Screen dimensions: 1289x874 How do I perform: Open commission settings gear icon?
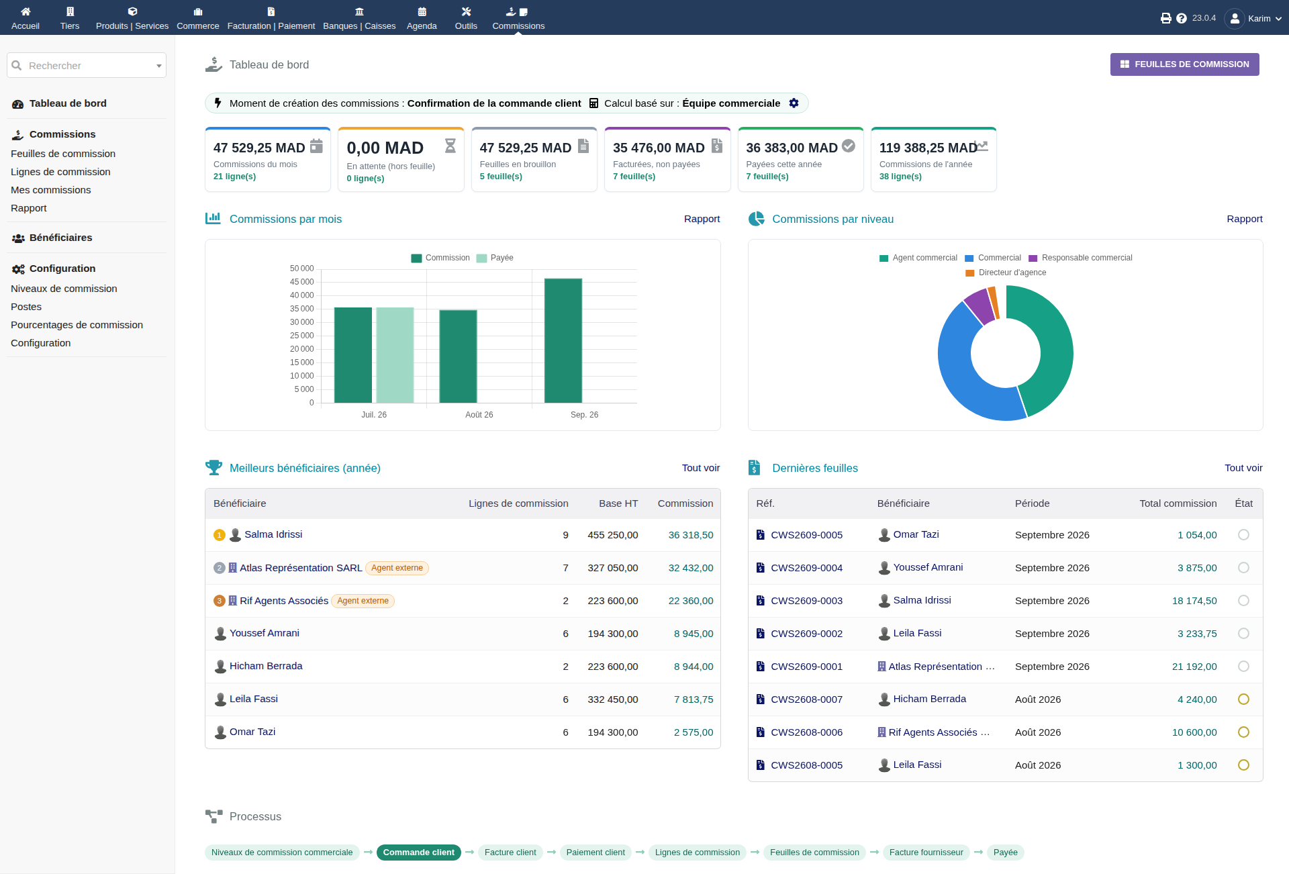[794, 103]
